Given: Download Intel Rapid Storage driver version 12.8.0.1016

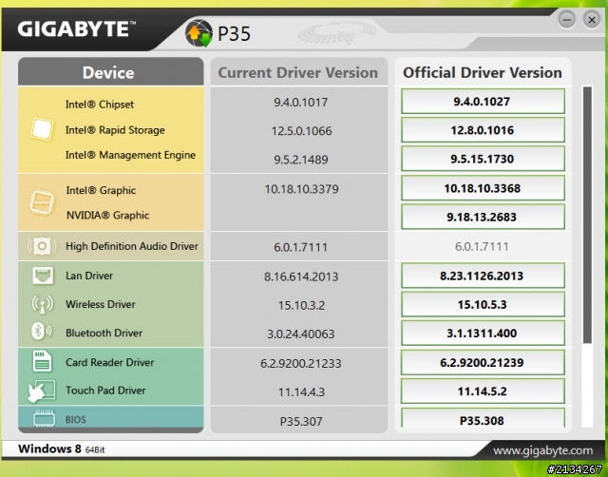Looking at the screenshot, I should click(483, 130).
